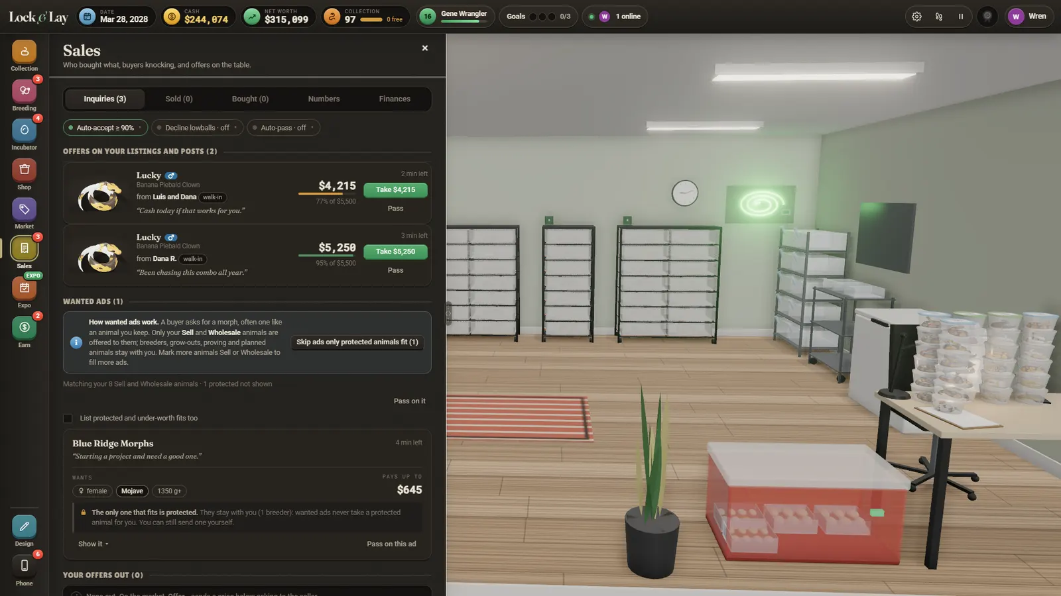1061x596 pixels.
Task: Switch to the Bought (0) tab
Action: (x=250, y=99)
